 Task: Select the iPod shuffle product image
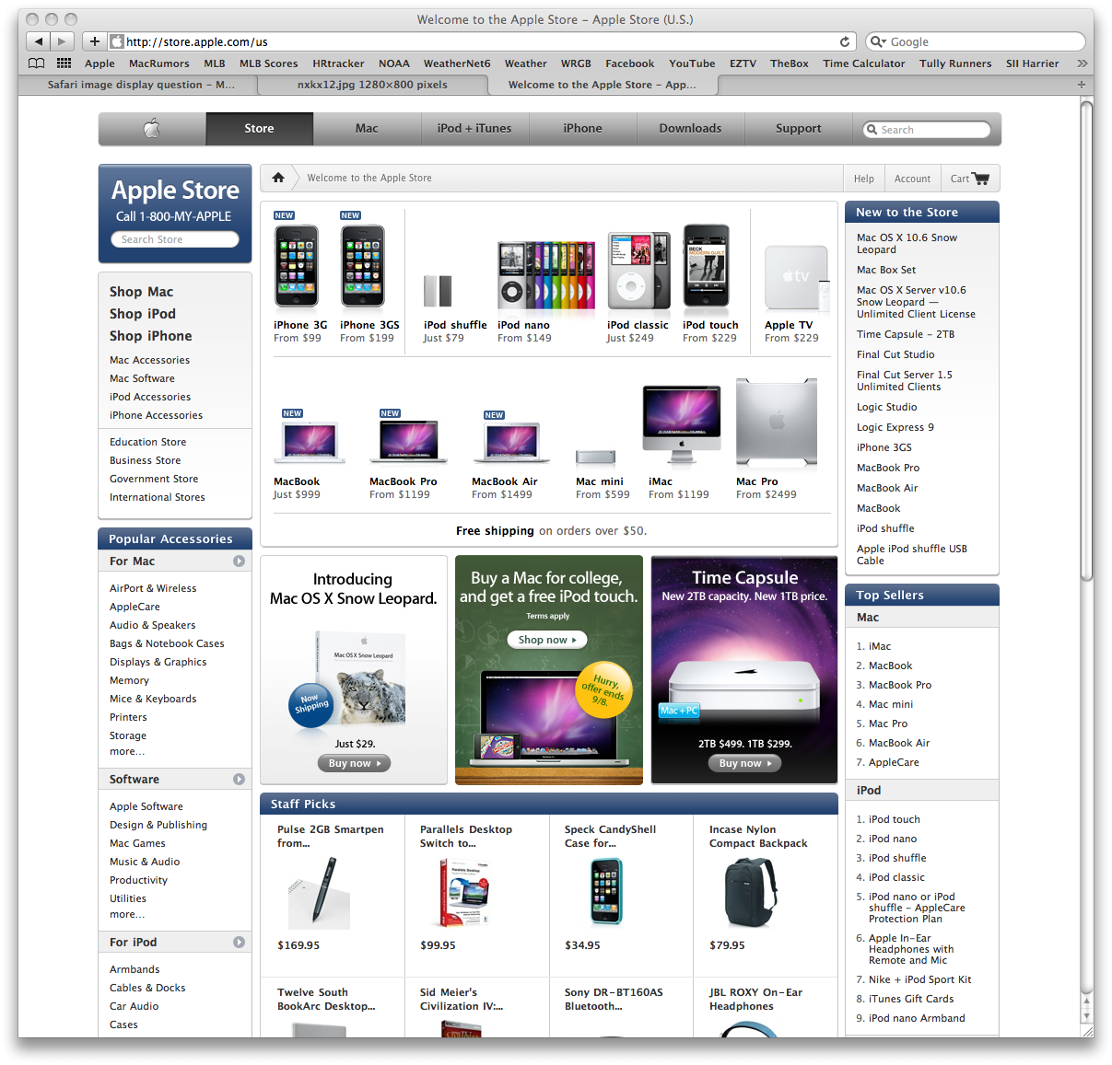pyautogui.click(x=438, y=291)
